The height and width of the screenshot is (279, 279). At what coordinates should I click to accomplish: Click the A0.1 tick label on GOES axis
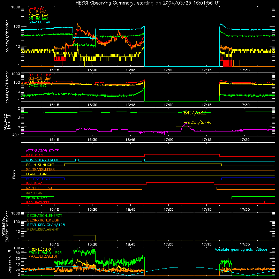coord(16,135)
